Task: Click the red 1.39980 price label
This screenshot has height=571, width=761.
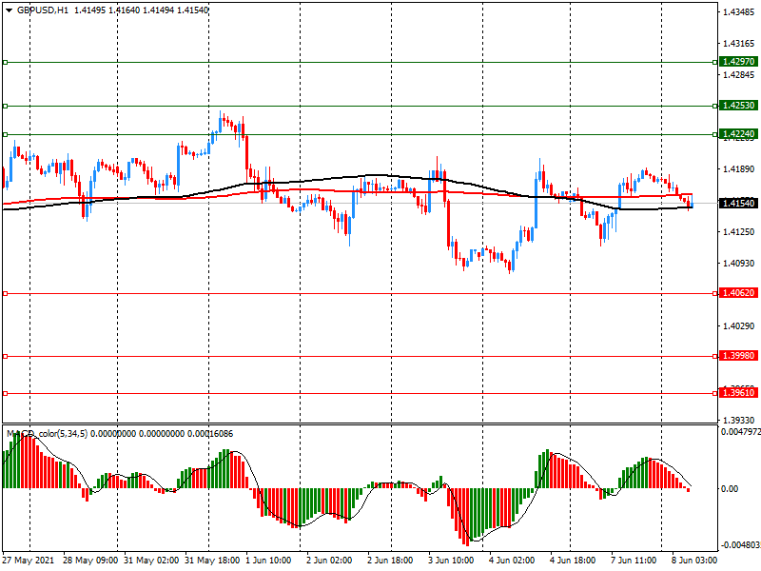Action: tap(738, 357)
